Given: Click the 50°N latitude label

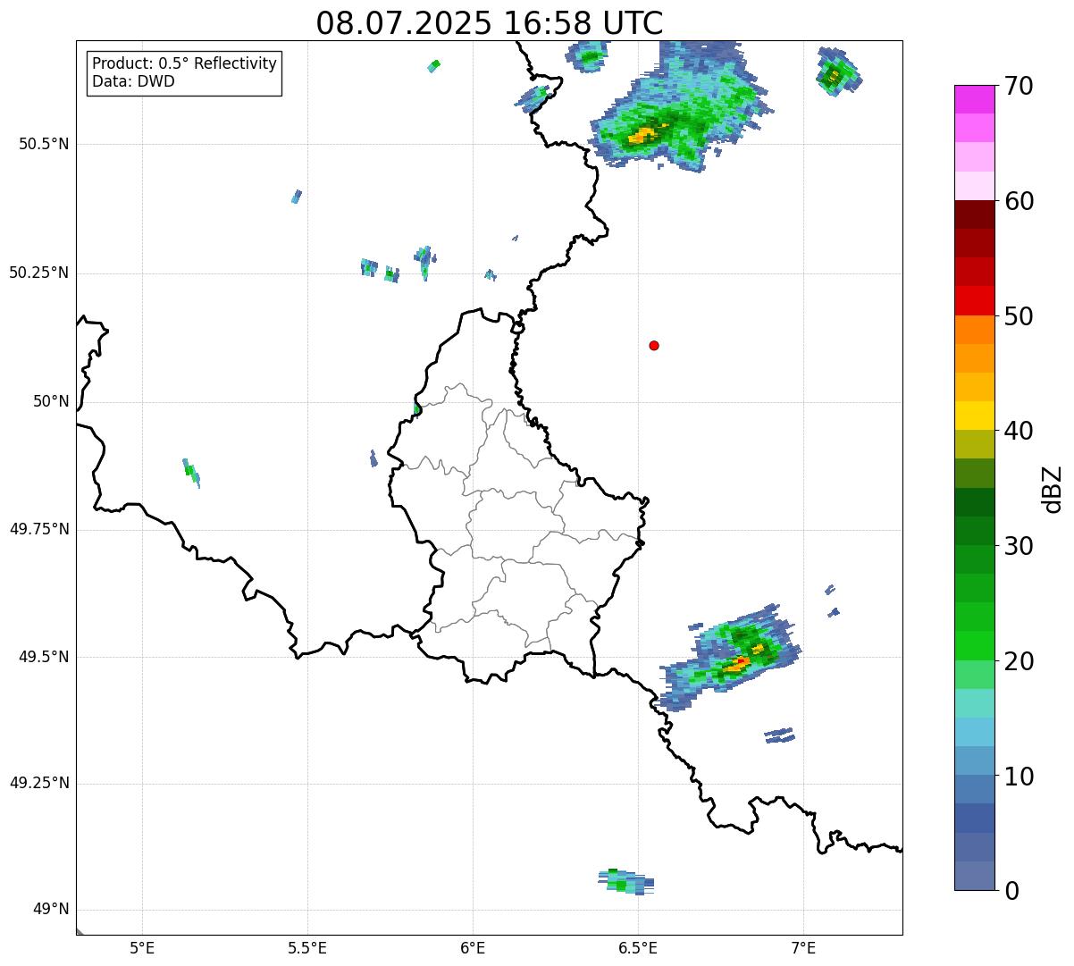Looking at the screenshot, I should pyautogui.click(x=51, y=401).
